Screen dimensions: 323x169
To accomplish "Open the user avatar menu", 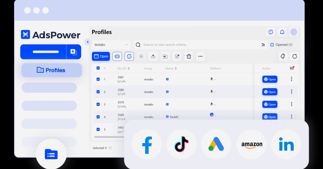I will click(x=294, y=32).
